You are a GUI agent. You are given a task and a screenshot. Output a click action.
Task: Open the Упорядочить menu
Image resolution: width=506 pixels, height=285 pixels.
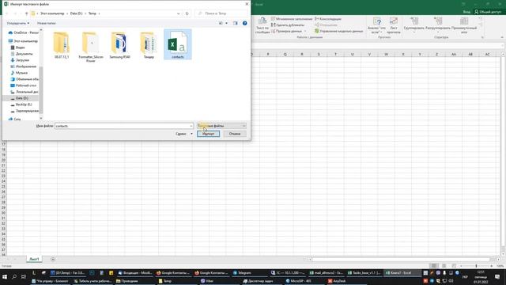[18, 23]
